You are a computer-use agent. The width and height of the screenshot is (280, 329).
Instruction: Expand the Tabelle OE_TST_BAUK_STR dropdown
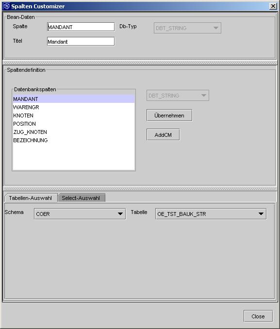click(x=211, y=214)
